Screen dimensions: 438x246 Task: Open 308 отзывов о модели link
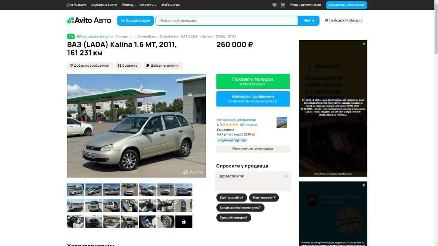94,37
